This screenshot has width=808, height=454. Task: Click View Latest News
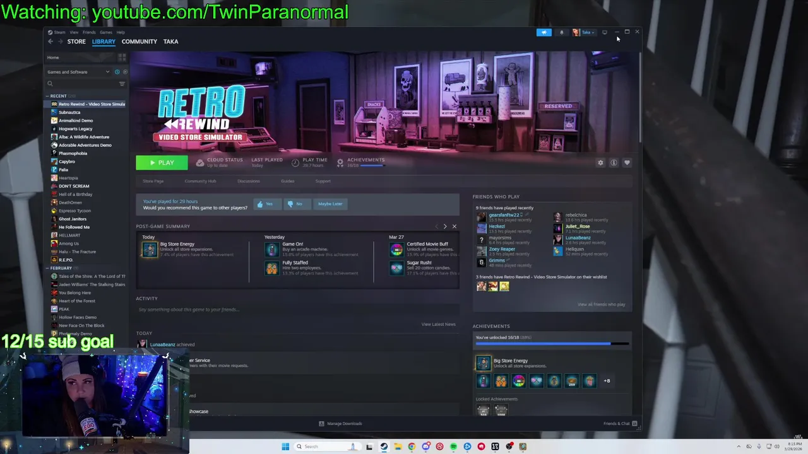438,324
